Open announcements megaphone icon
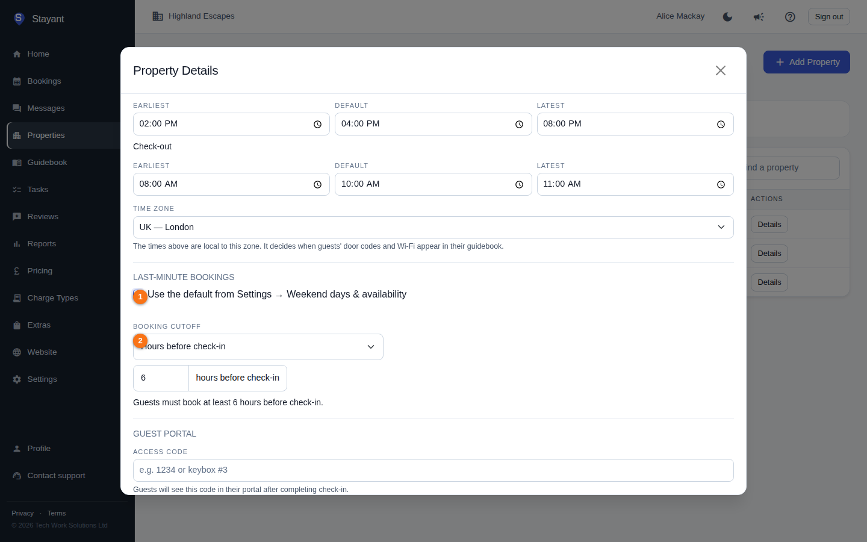867x542 pixels. coord(759,17)
